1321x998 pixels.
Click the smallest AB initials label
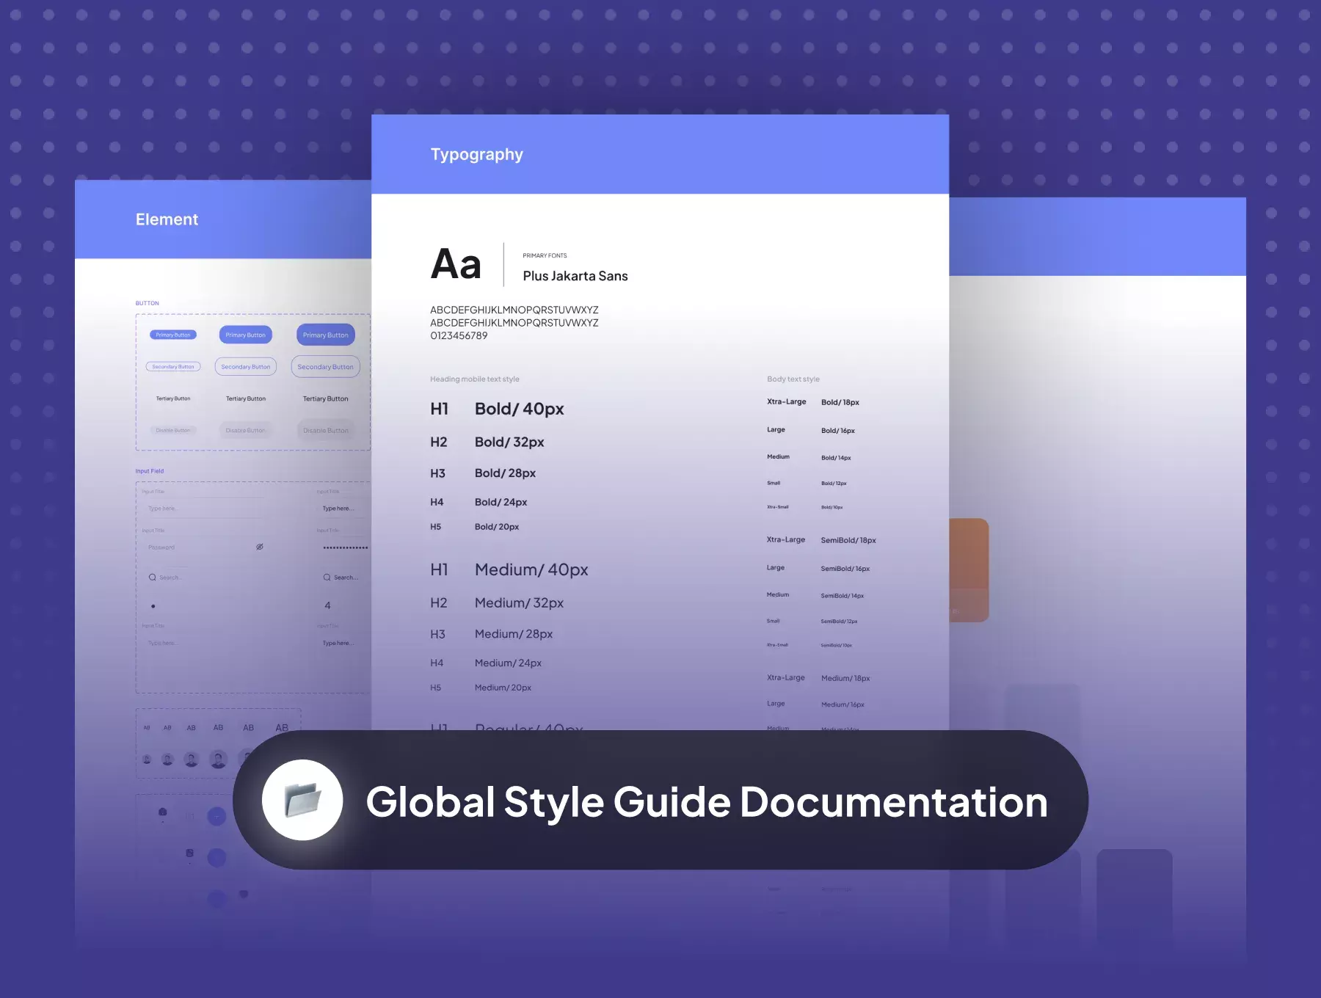[147, 728]
